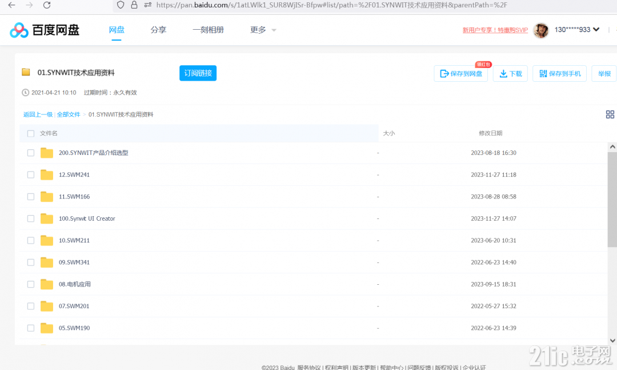Click the browser forward arrow
The image size is (617, 370).
click(x=29, y=5)
